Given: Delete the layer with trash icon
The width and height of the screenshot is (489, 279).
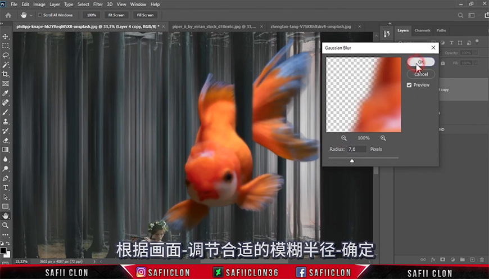Looking at the screenshot, I should (482, 259).
